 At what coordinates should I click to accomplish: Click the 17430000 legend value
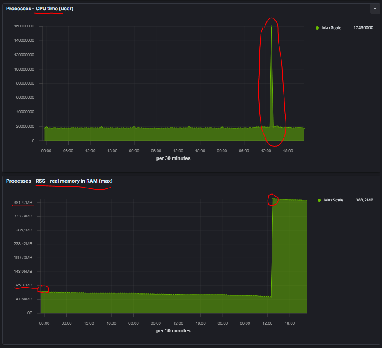363,28
